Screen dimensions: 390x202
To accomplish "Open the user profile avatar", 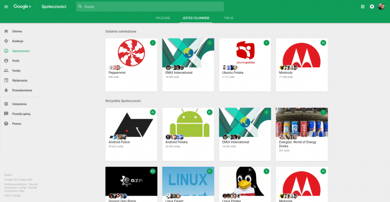I will coord(381,6).
